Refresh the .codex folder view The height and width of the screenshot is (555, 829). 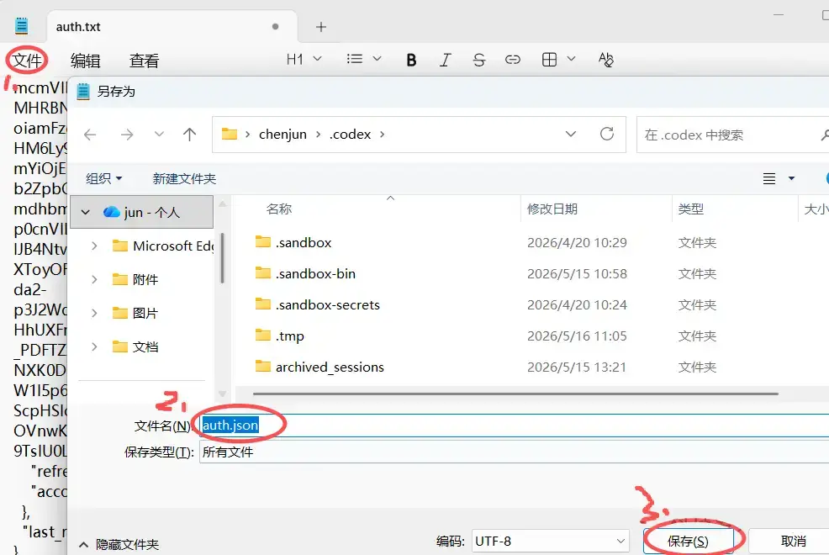tap(607, 135)
